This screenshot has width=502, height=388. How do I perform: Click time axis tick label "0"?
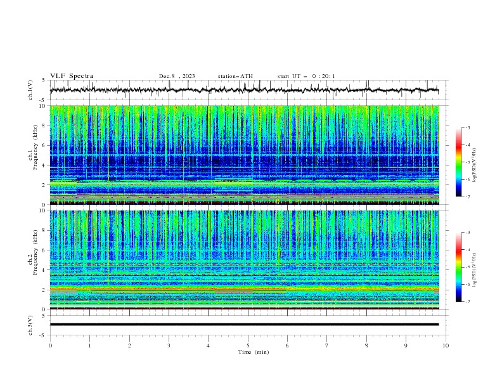coord(50,346)
